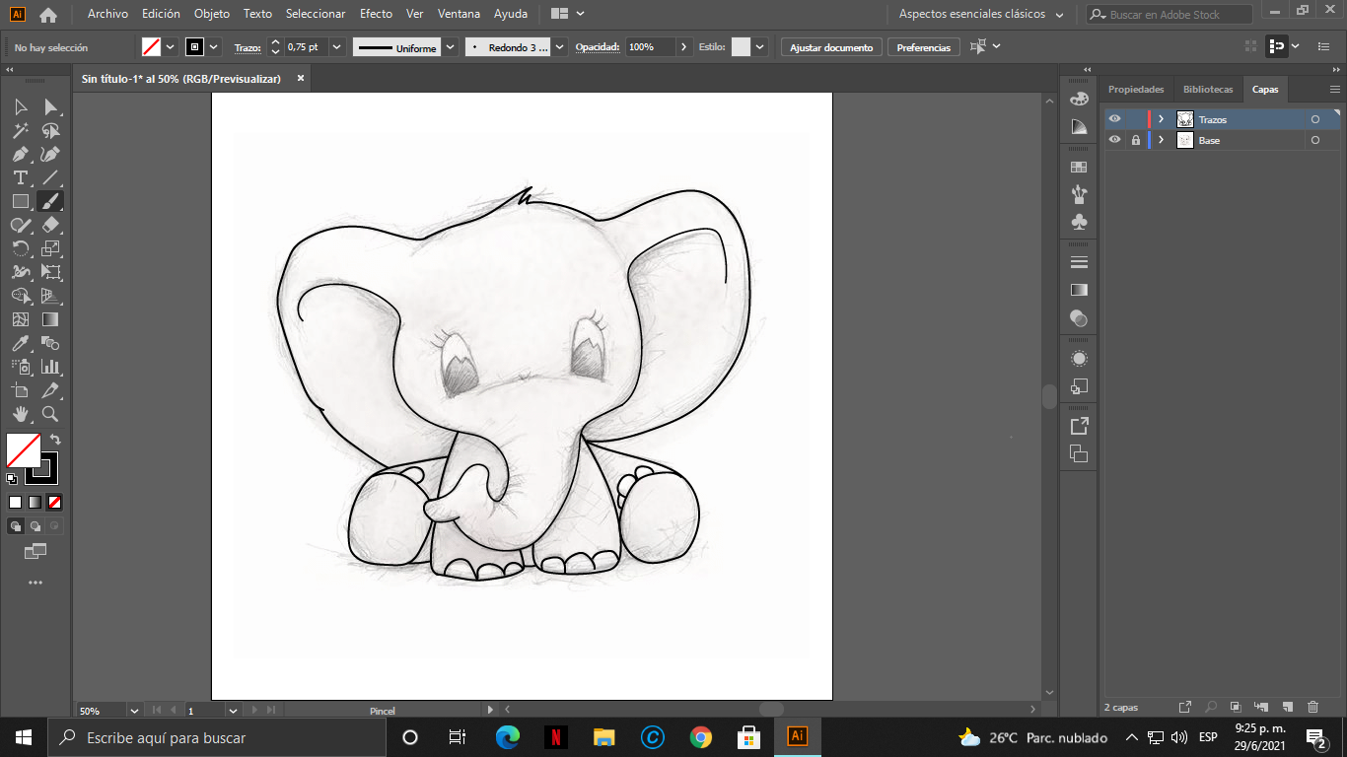Open the Brushes panel icon
1347x757 pixels.
click(x=1079, y=194)
